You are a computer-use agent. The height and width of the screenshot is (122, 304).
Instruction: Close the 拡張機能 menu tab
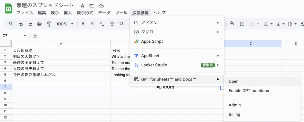tap(140, 13)
